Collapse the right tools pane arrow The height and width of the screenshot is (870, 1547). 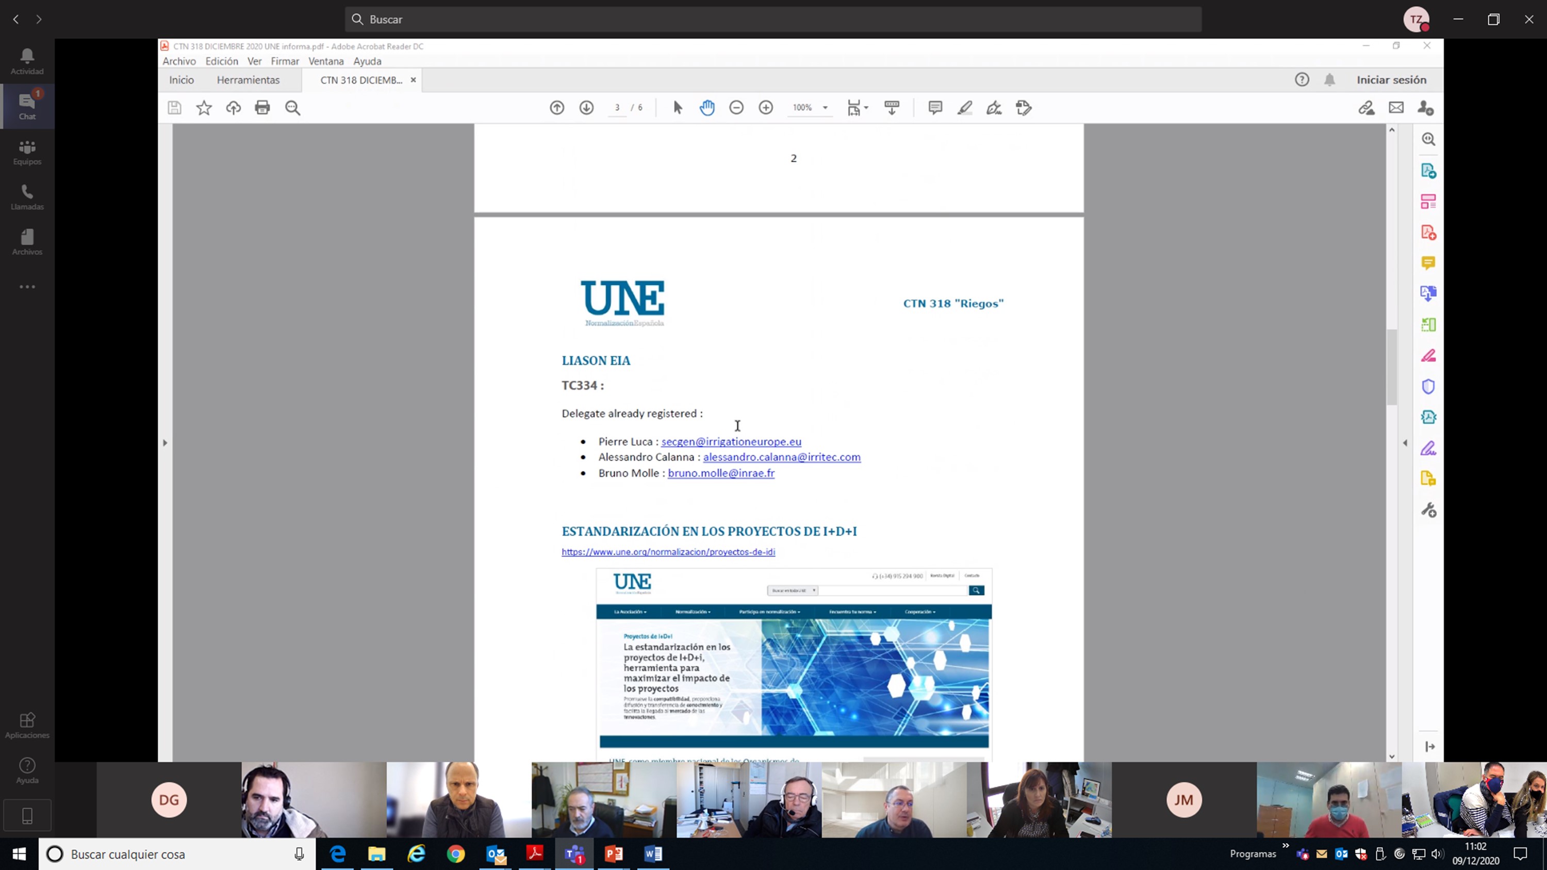1405,443
